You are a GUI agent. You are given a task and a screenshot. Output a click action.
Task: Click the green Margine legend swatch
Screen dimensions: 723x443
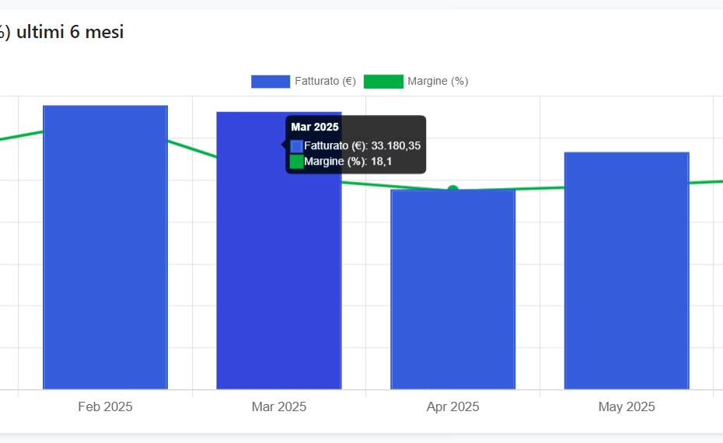pyautogui.click(x=383, y=82)
